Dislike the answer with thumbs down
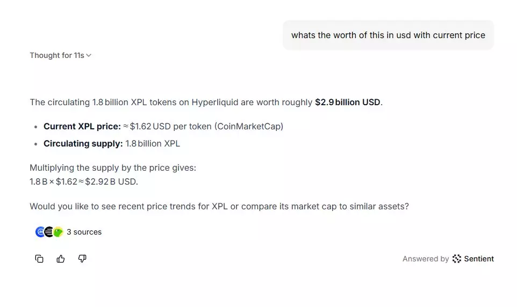 click(x=82, y=259)
